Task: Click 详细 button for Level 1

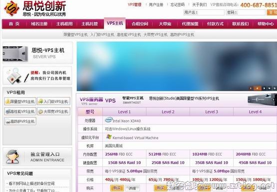Action: (x=132, y=189)
